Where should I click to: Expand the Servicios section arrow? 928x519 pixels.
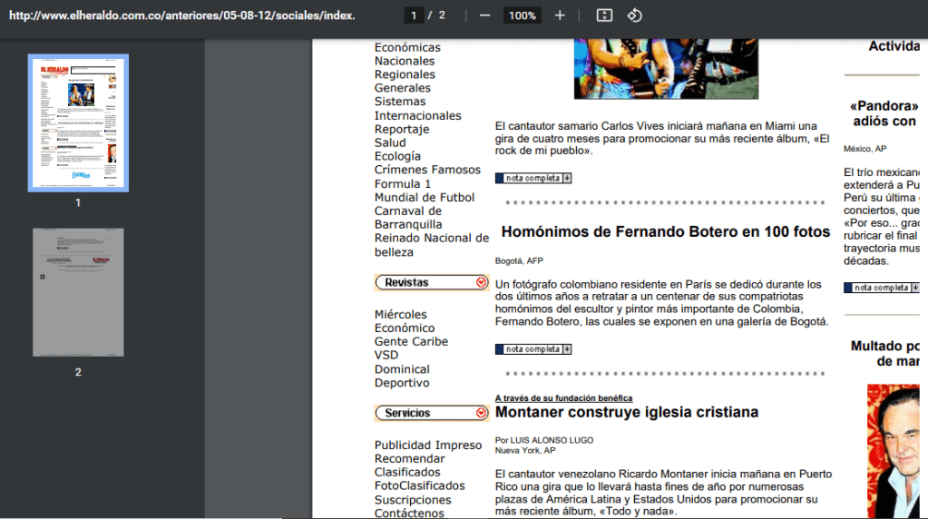482,414
